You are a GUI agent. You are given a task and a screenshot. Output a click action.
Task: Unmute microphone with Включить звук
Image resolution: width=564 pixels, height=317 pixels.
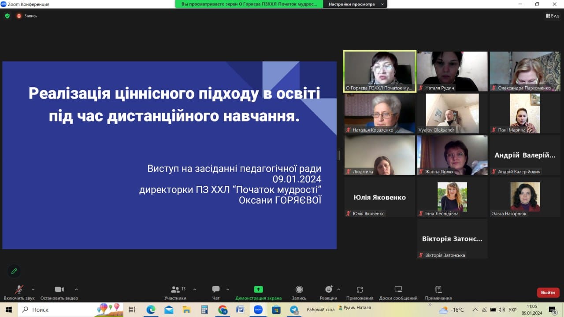pos(19,289)
